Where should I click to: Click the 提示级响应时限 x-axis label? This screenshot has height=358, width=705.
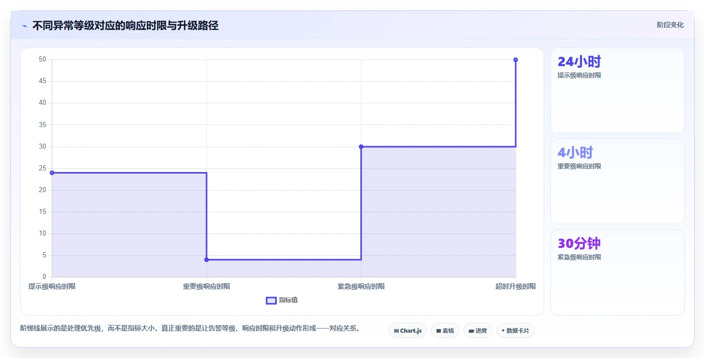[52, 286]
